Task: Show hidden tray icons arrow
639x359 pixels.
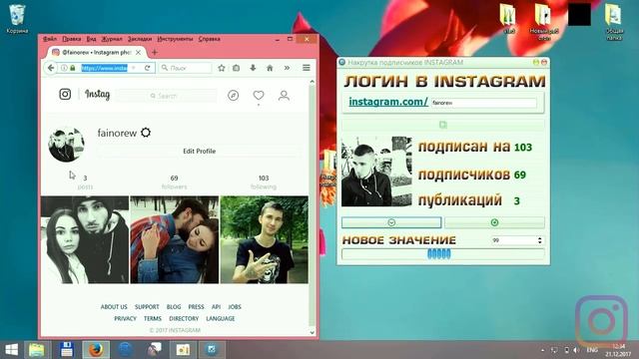Action: click(x=542, y=350)
